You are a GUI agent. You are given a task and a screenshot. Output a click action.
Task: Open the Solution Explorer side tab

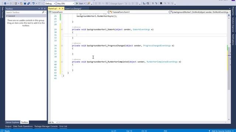233,25
